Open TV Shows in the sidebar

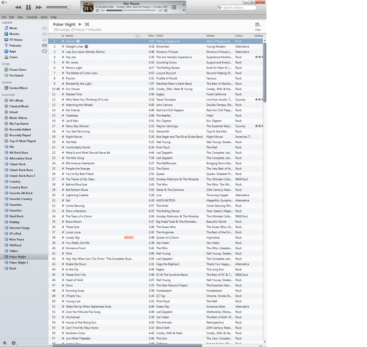pyautogui.click(x=16, y=40)
